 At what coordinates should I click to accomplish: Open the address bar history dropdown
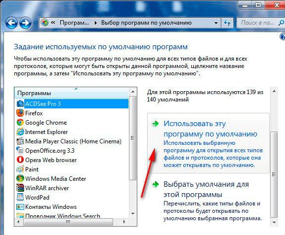[x=216, y=23]
